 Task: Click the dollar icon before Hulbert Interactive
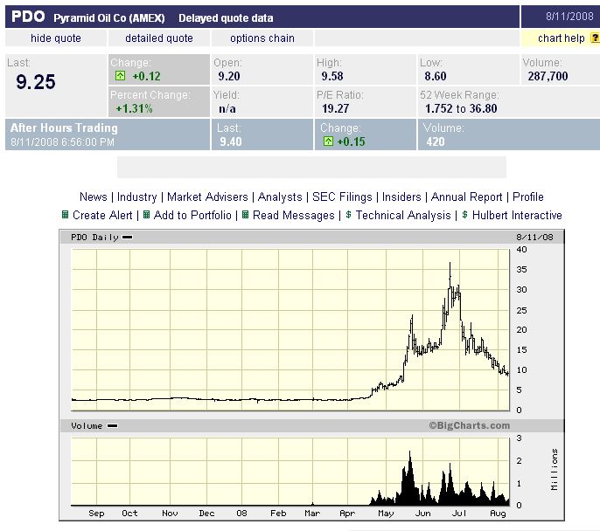click(x=464, y=214)
